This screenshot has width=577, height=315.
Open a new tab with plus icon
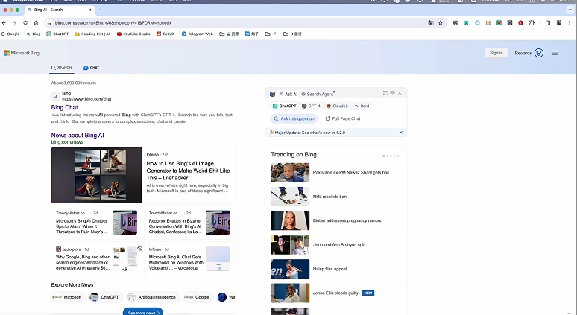click(x=101, y=10)
